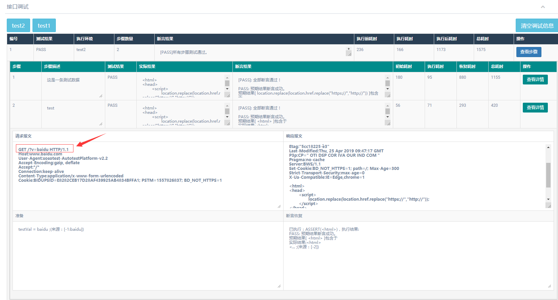Open 查看详情 for step 1
Viewport: 558px width, 300px height.
535,79
